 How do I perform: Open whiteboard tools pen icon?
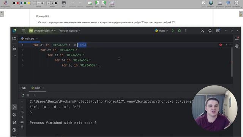coord(6,3)
